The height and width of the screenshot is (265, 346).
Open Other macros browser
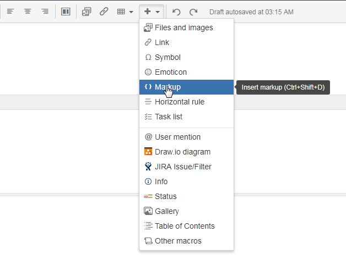tap(186, 241)
